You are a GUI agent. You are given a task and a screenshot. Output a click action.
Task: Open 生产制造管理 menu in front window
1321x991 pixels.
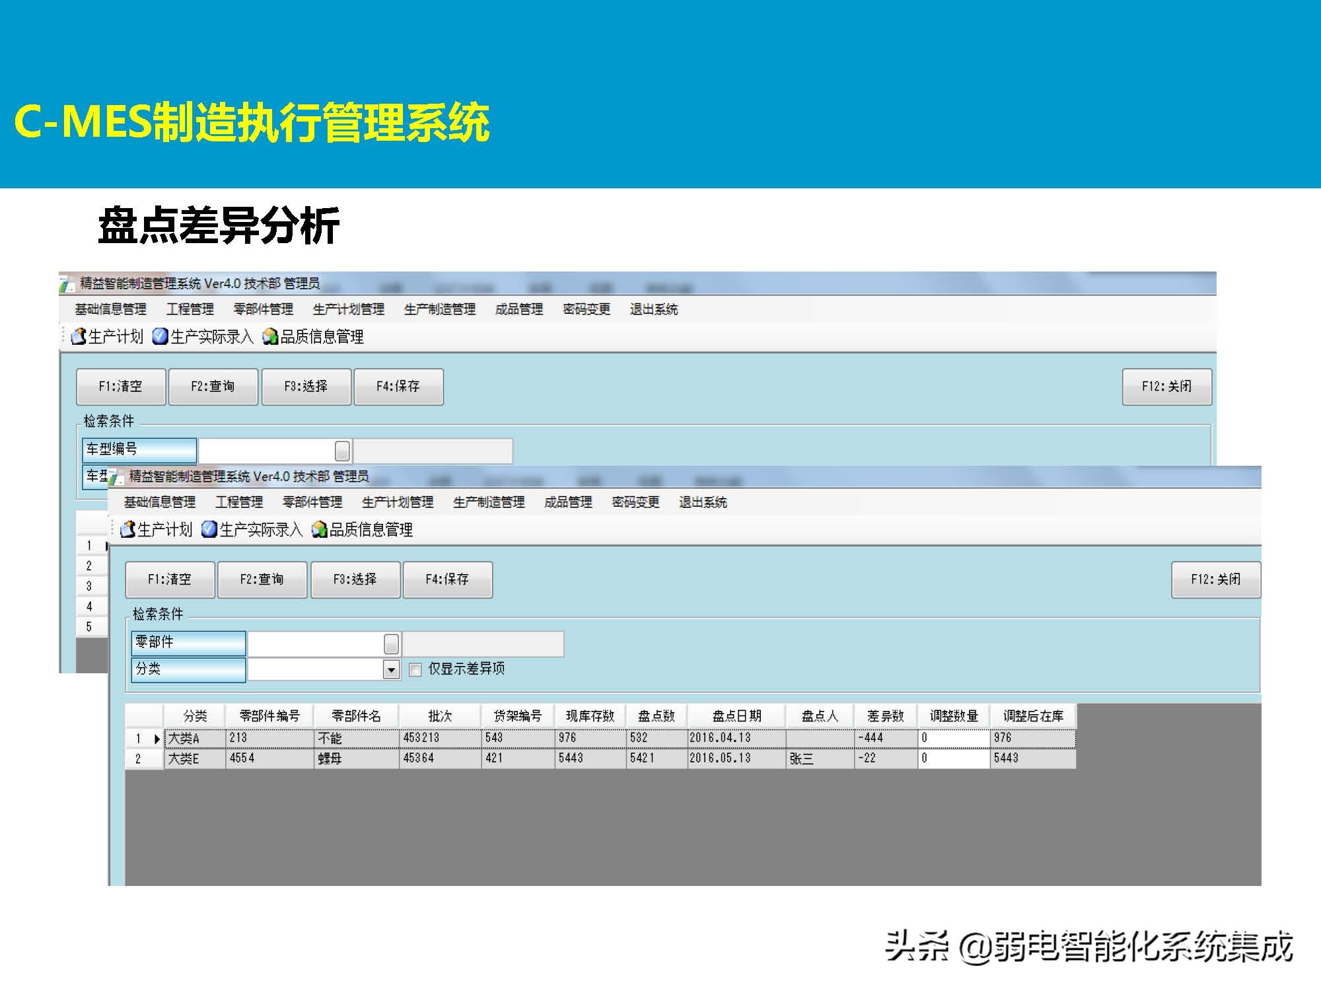489,502
